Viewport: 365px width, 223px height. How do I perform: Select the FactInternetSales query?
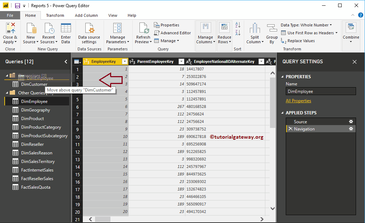[36, 170]
